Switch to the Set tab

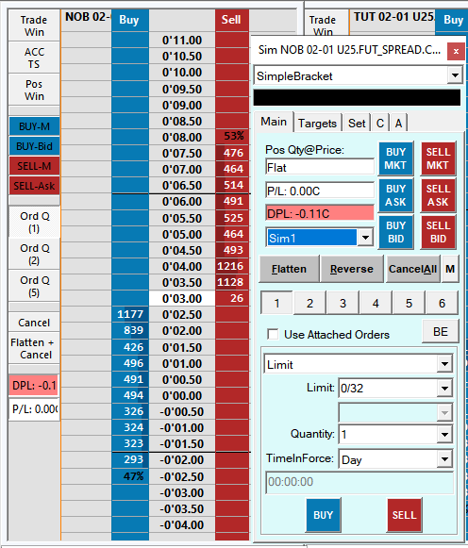(x=357, y=124)
